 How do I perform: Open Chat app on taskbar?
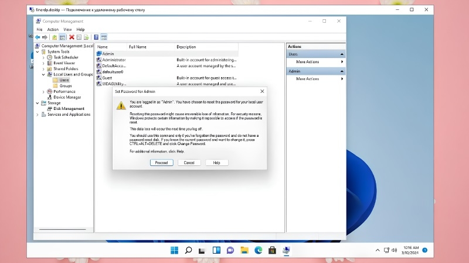230,250
